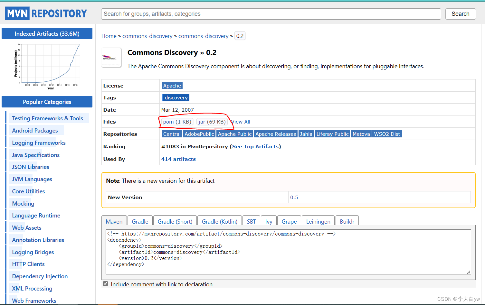Focus the search groups and artifacts field
The height and width of the screenshot is (305, 485).
(x=271, y=14)
